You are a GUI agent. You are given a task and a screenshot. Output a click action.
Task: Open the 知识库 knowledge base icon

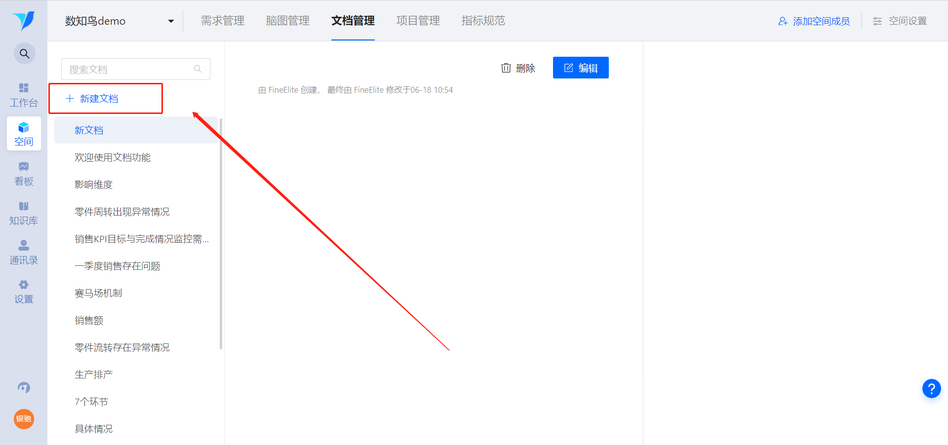(24, 213)
